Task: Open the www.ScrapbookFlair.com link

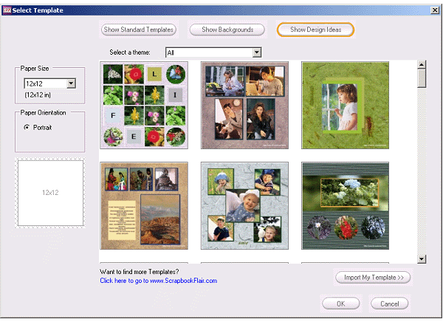Action: [x=159, y=281]
